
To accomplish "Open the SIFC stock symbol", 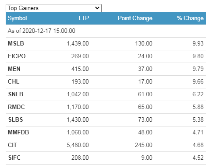I will 14,158.
